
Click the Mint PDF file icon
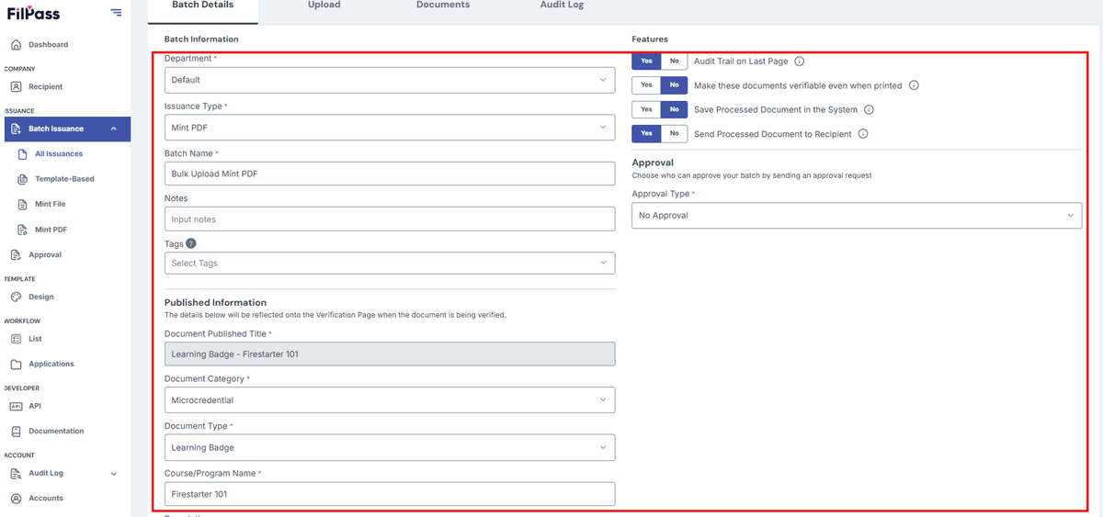[x=24, y=230]
